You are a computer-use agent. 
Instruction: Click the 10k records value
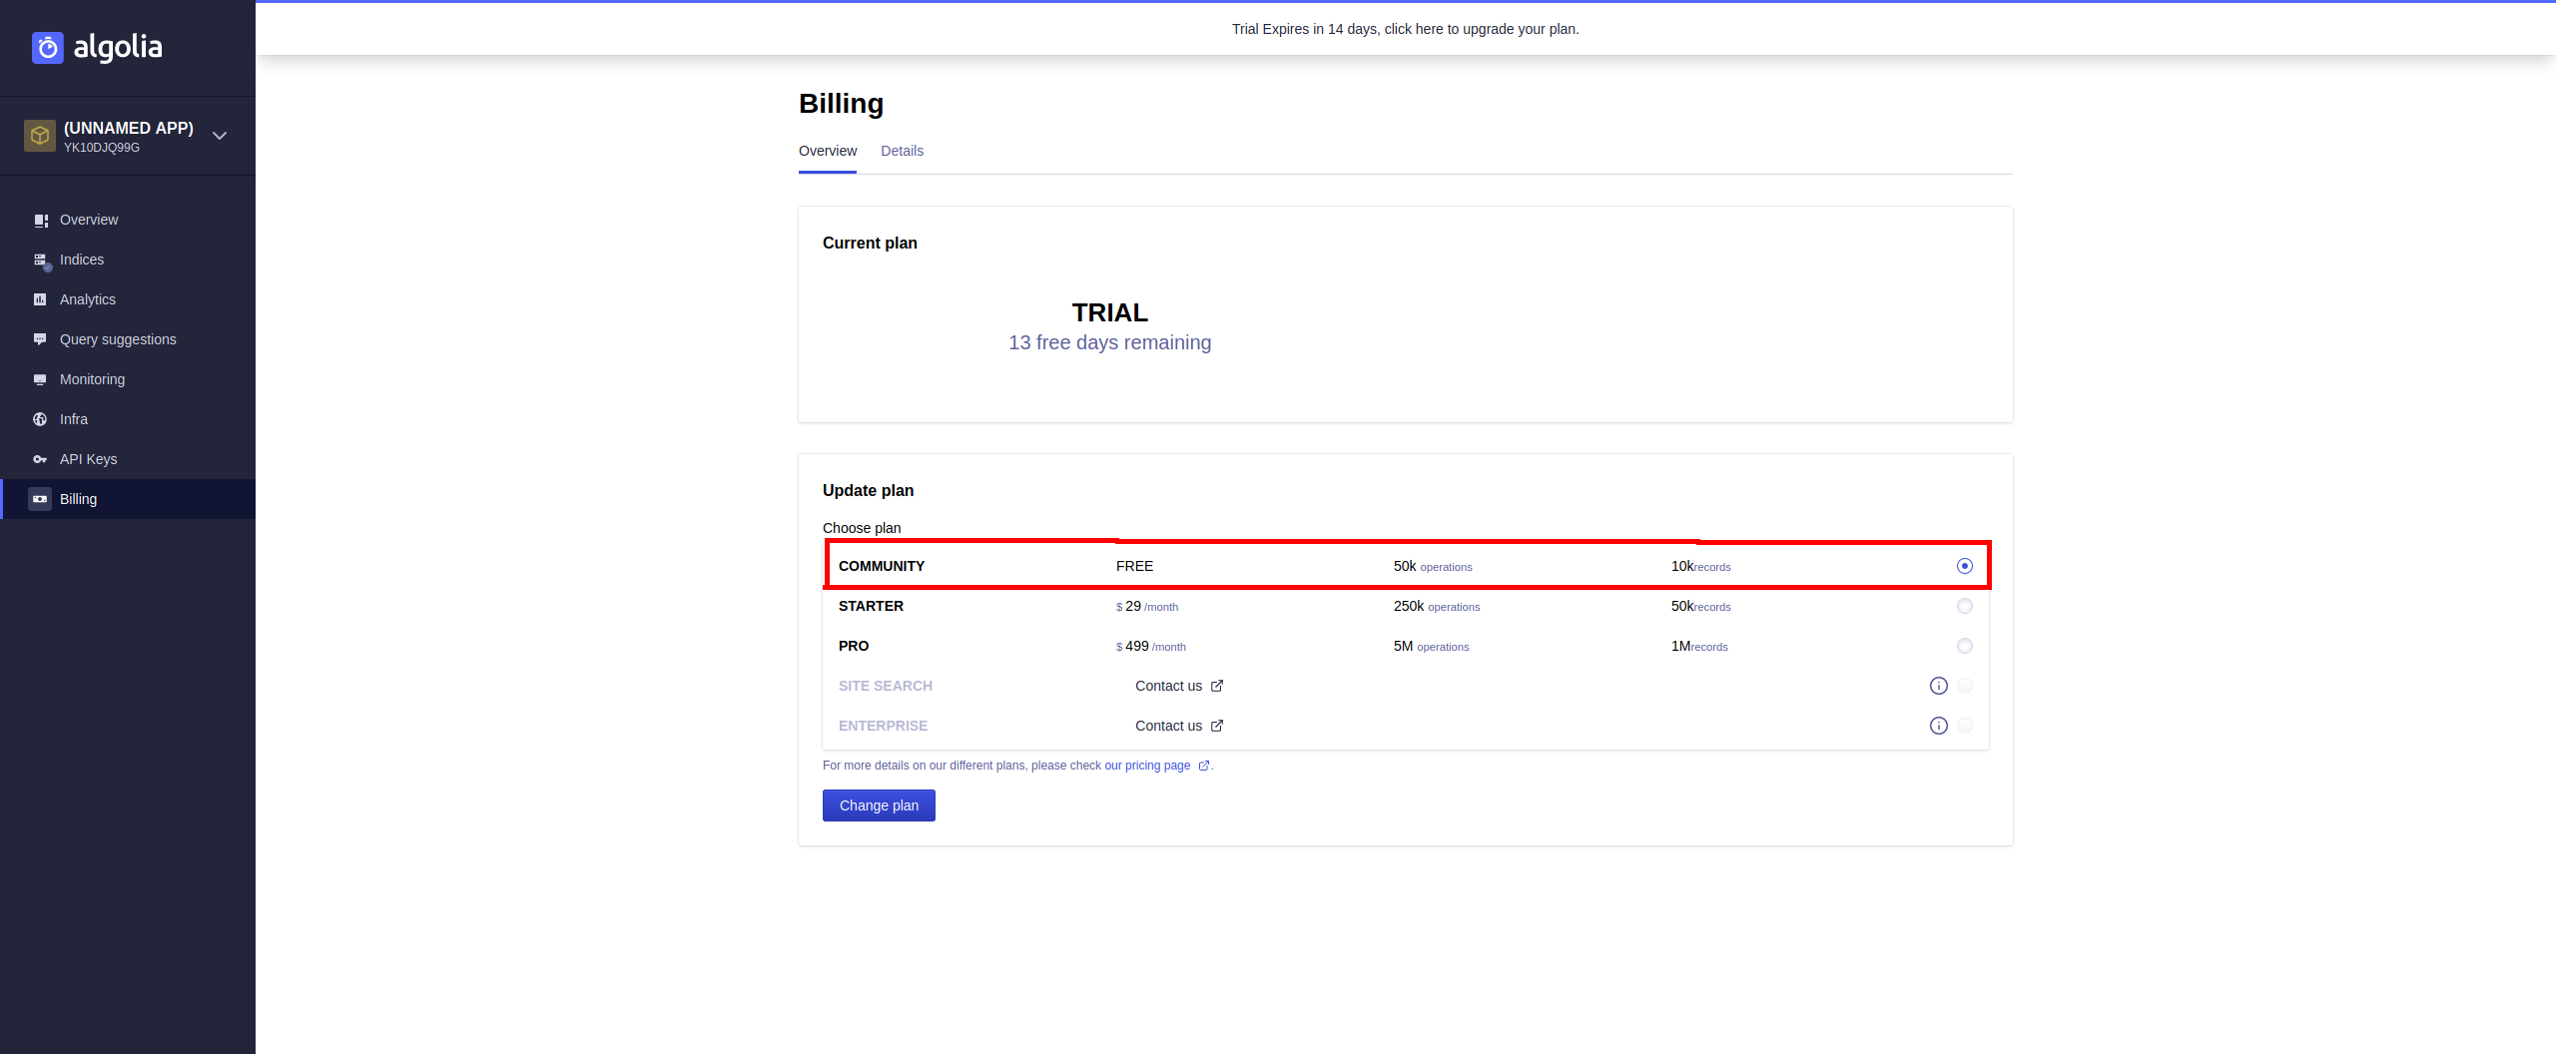[x=1701, y=566]
